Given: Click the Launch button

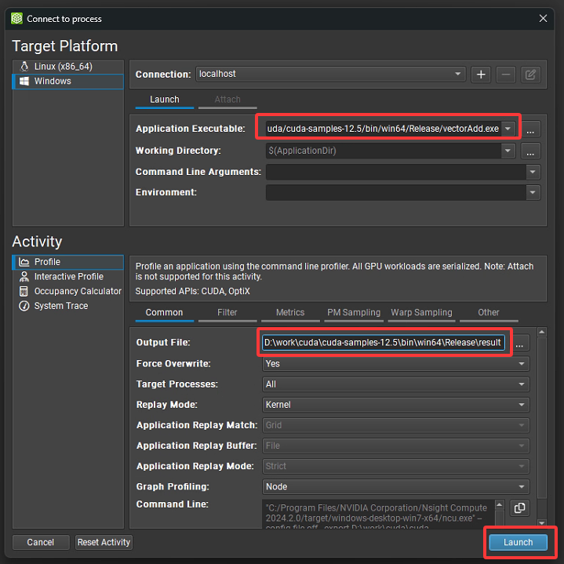Looking at the screenshot, I should [518, 542].
